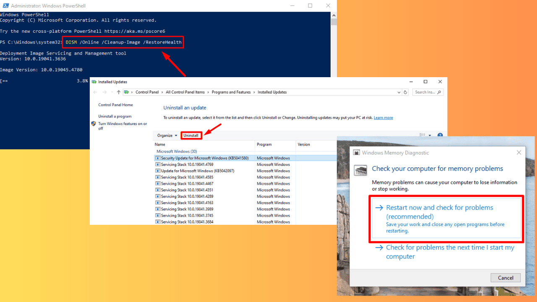The width and height of the screenshot is (537, 302).
Task: Click the icon of Security Update KB5041580
Action: 158,158
